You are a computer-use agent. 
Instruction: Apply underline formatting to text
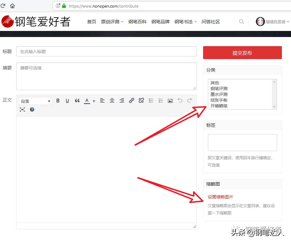click(x=67, y=101)
